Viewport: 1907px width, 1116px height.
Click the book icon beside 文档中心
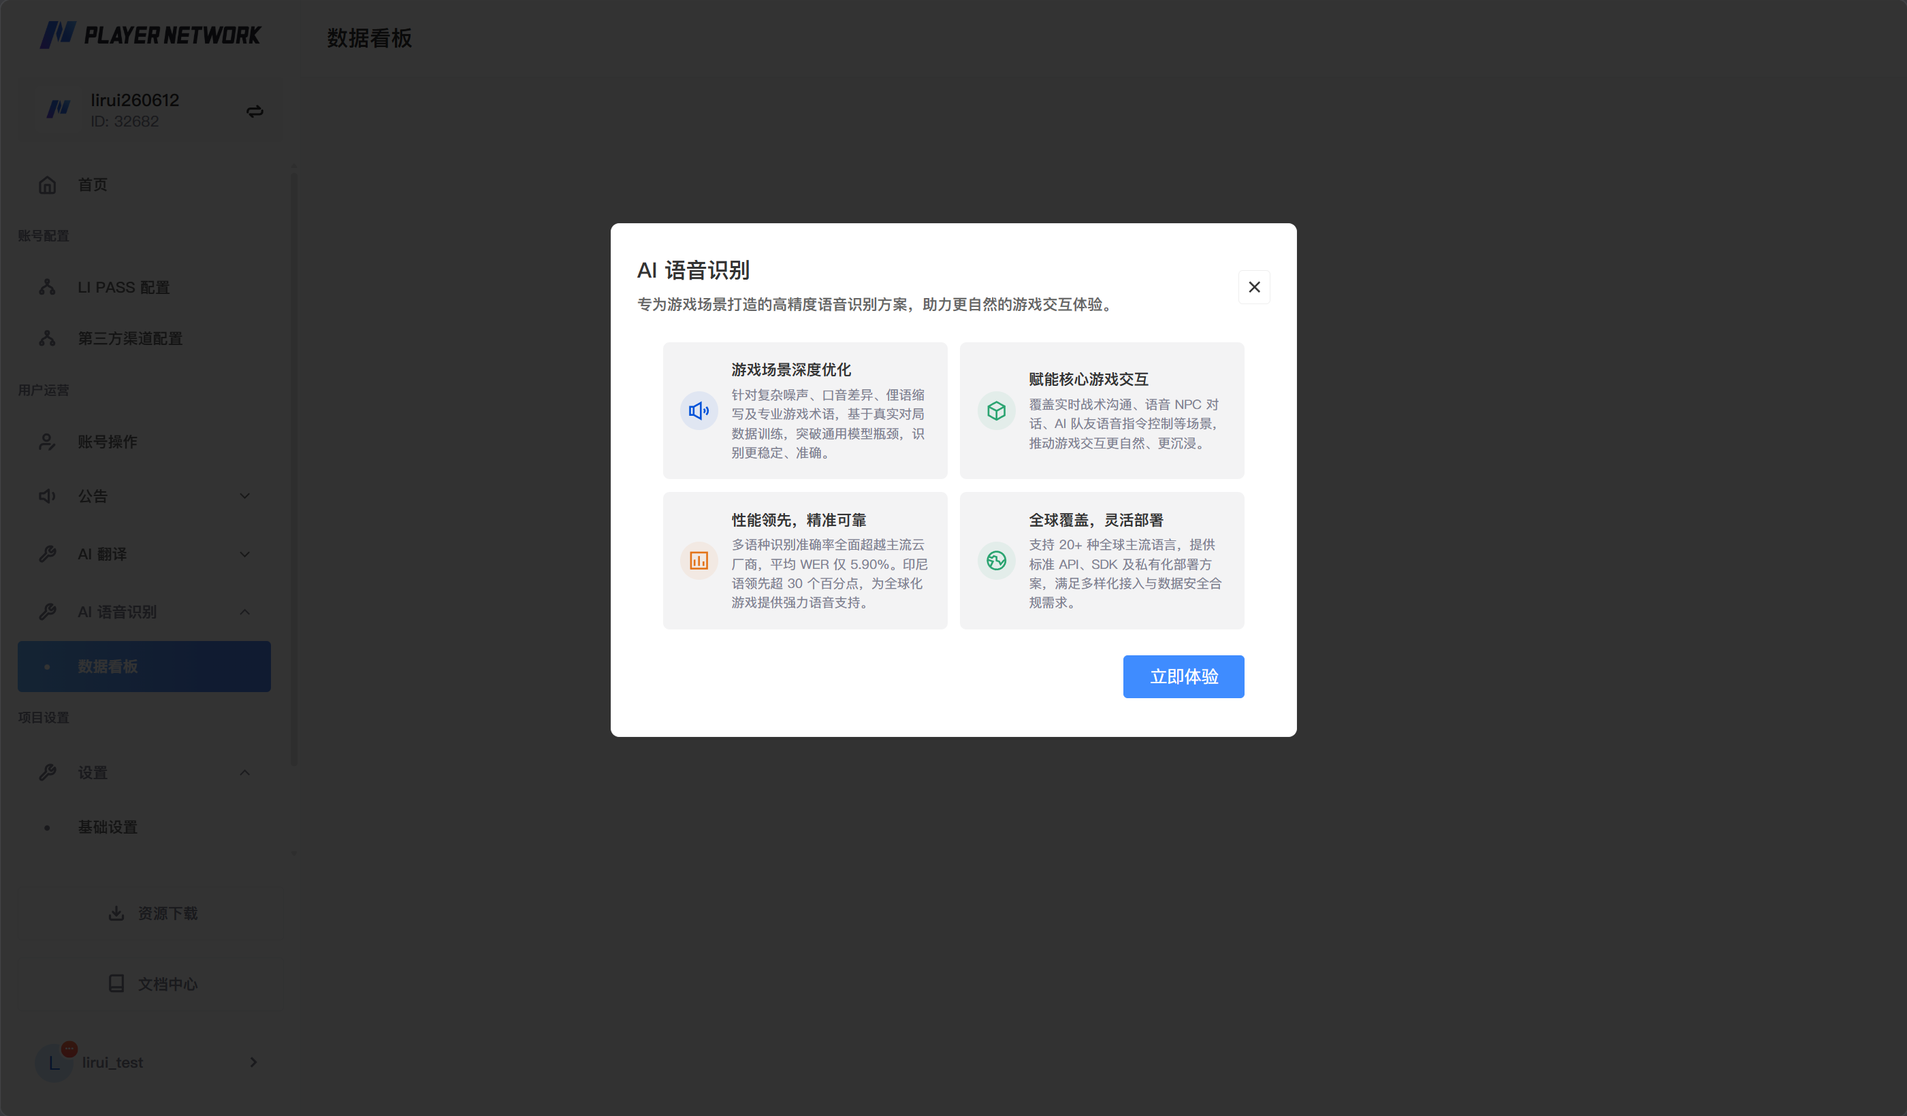coord(116,983)
